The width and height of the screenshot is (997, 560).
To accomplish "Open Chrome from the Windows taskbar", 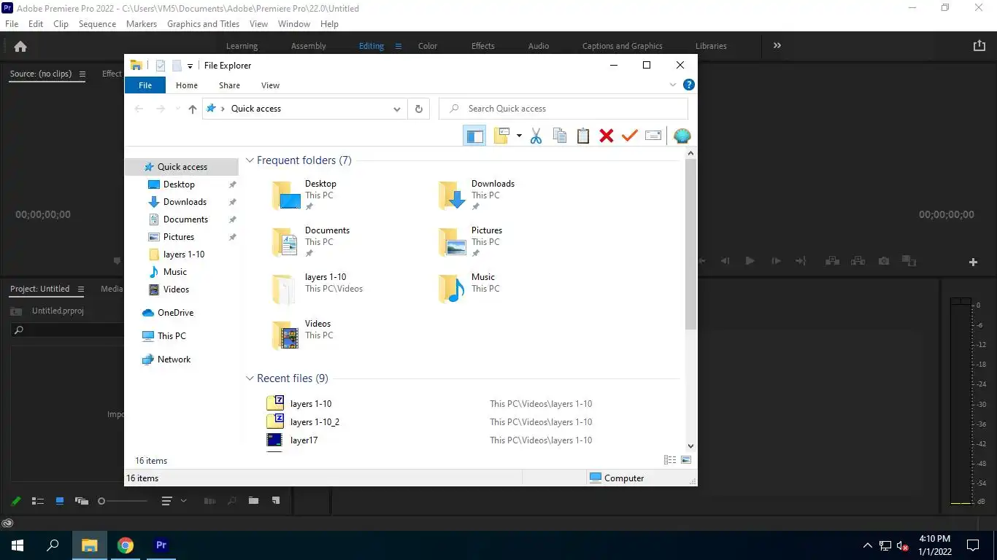I will 126,545.
